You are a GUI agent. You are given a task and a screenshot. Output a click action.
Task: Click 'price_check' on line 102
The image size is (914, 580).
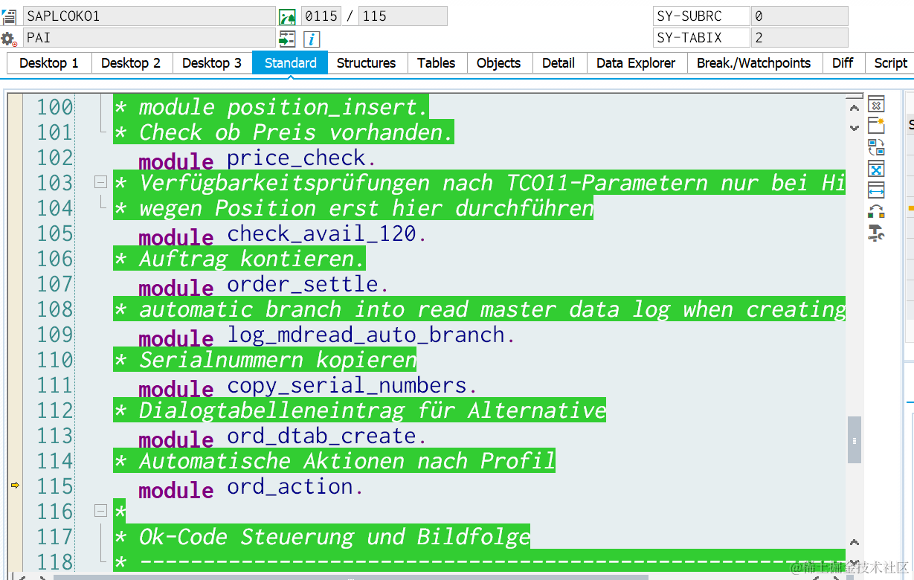296,158
